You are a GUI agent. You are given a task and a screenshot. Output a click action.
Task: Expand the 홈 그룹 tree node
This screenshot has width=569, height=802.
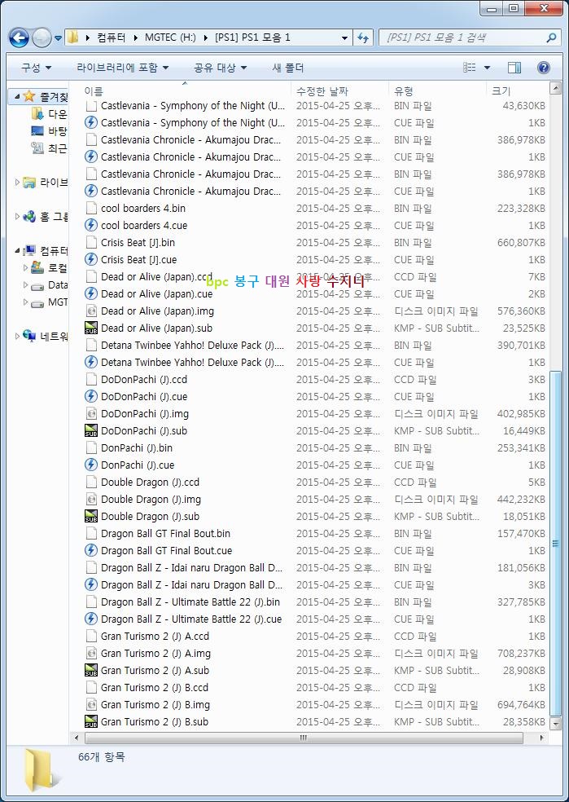pyautogui.click(x=17, y=216)
